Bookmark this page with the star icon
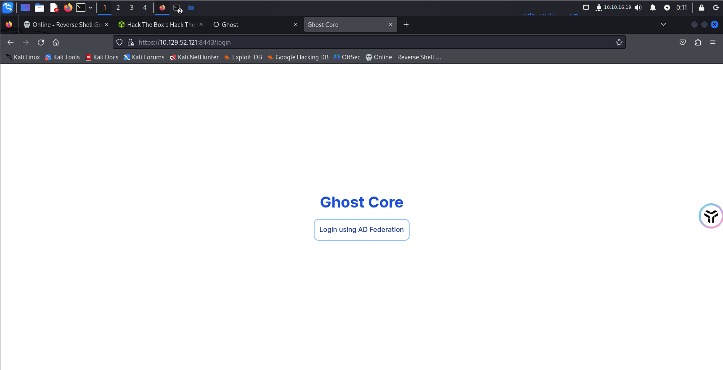This screenshot has height=370, width=723. point(619,43)
